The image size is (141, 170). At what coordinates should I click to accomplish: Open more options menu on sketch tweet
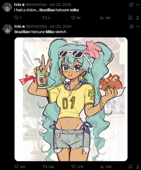coord(138,26)
